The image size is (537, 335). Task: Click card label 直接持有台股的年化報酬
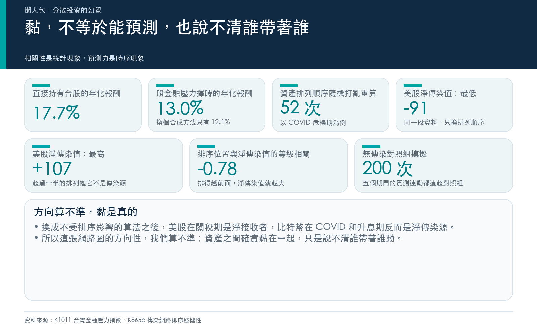(77, 93)
